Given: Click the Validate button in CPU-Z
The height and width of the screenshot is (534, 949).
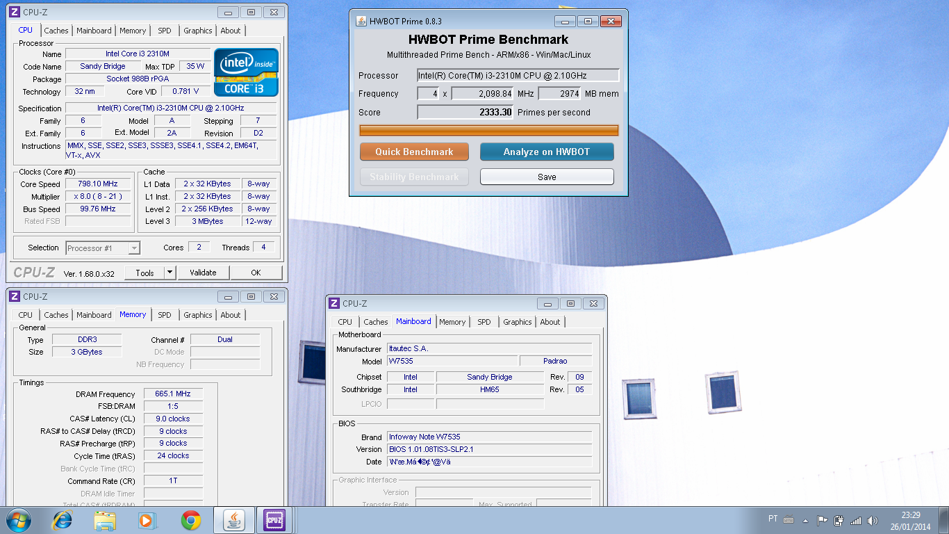Looking at the screenshot, I should [x=203, y=273].
